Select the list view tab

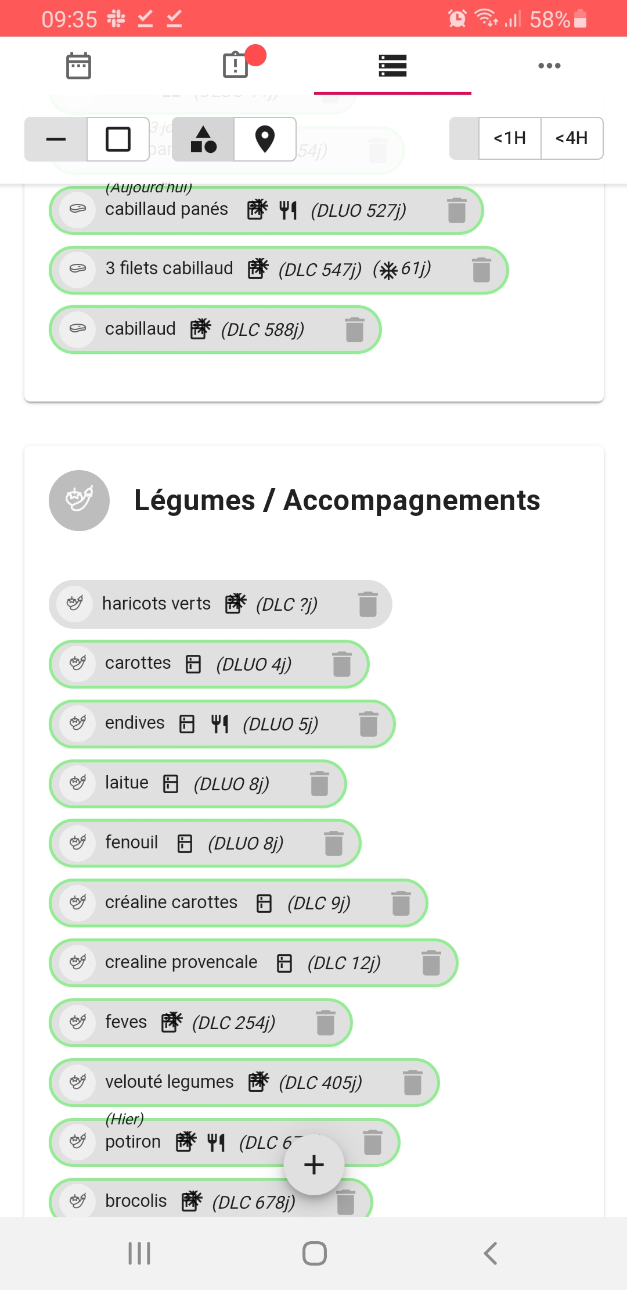[392, 66]
